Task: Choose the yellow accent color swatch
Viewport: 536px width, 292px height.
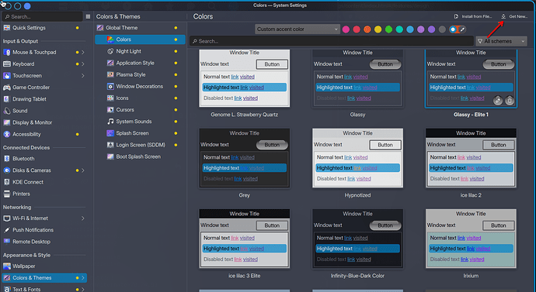Action: [378, 29]
